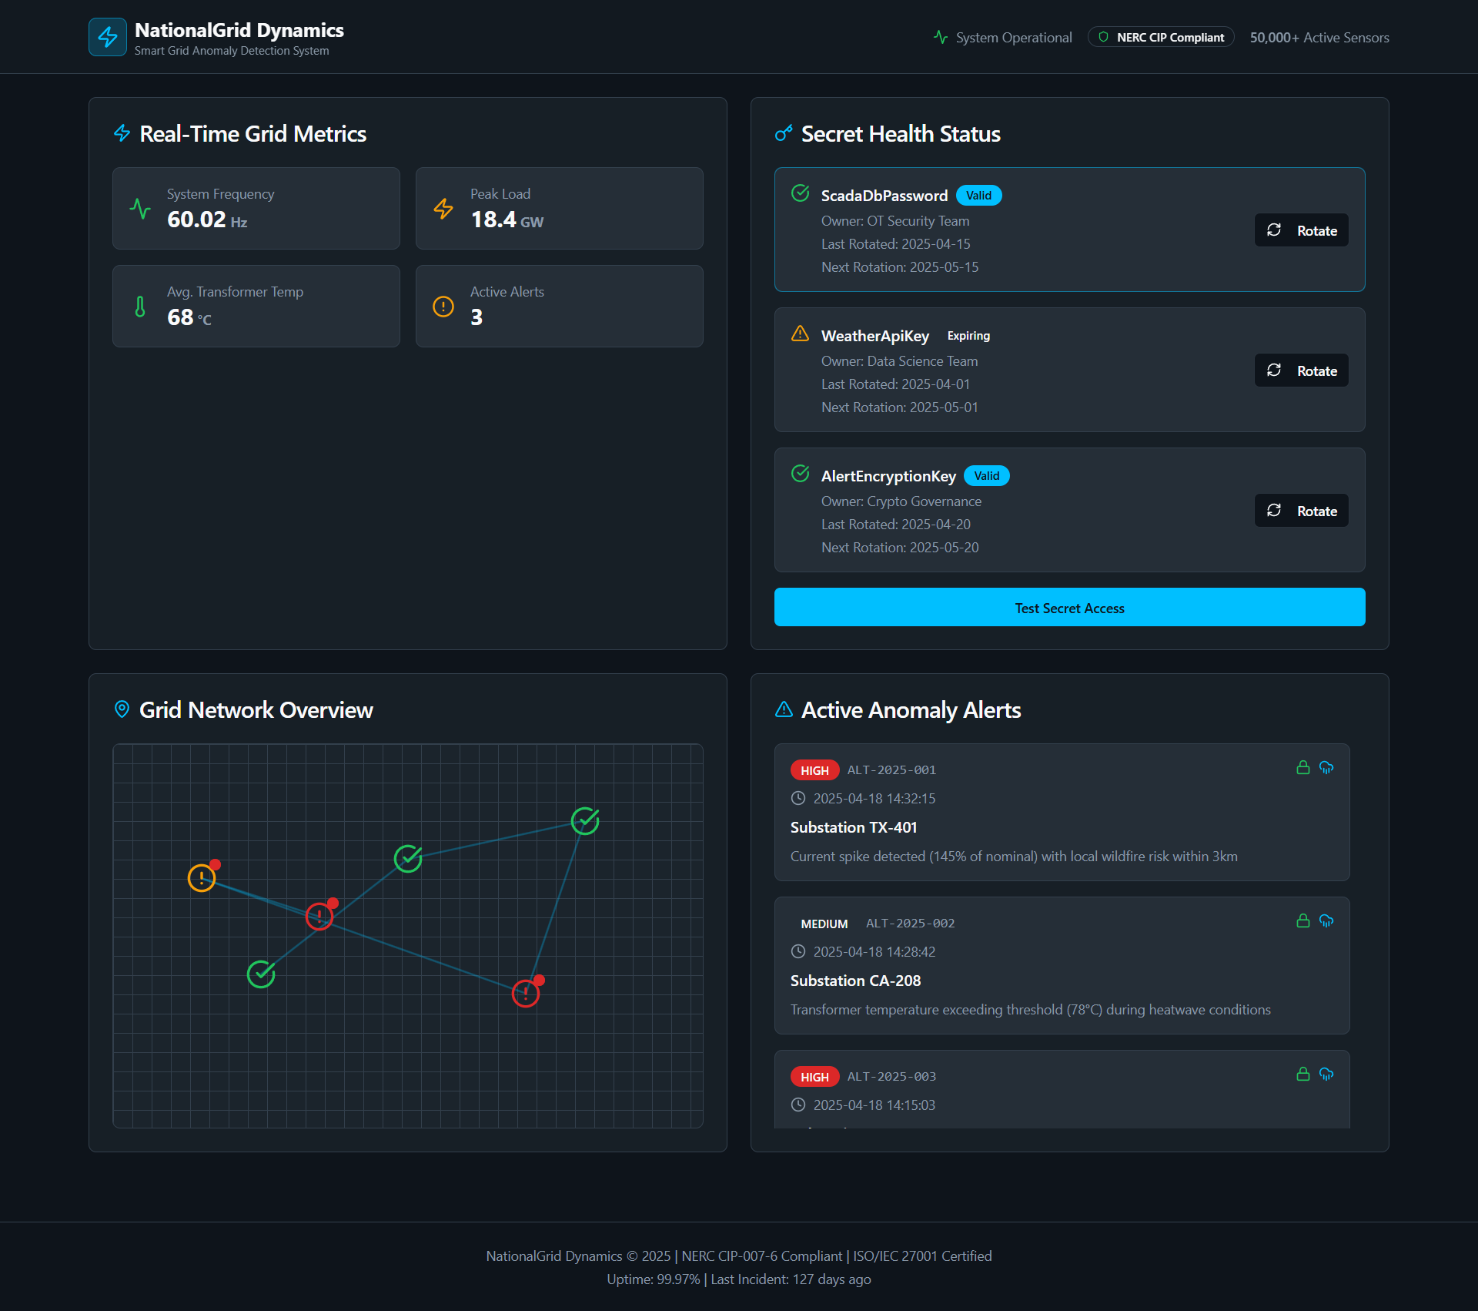
Task: Click the Expiring badge on WeatherApiKey
Action: point(968,336)
